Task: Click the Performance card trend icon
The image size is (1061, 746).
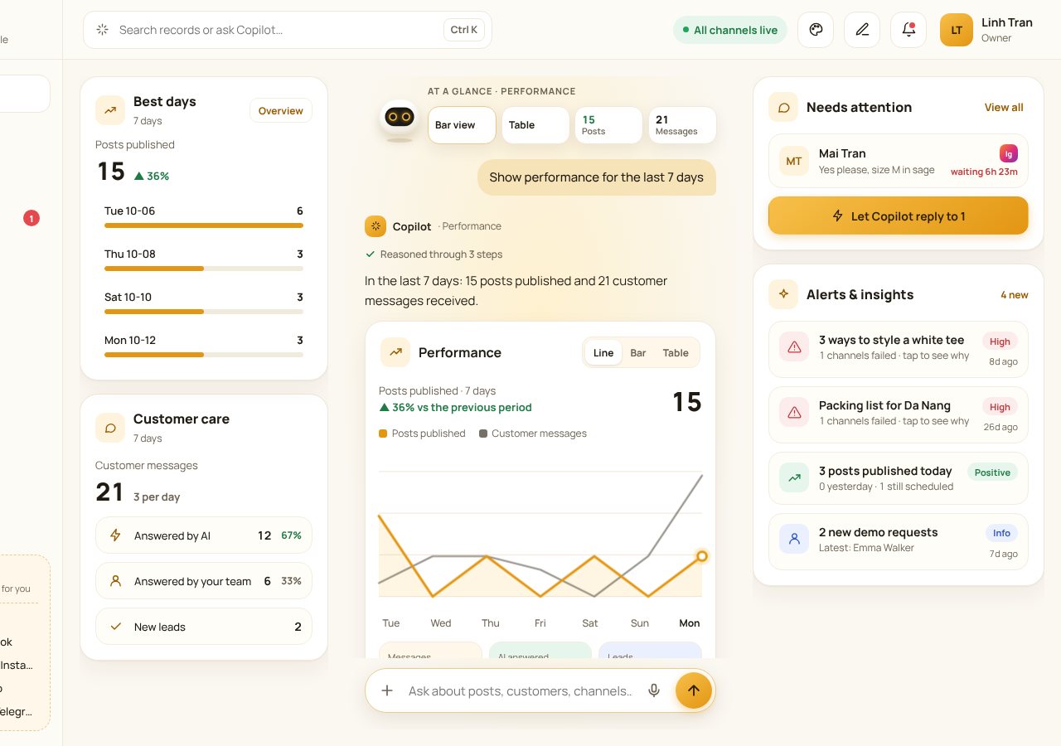Action: click(395, 352)
